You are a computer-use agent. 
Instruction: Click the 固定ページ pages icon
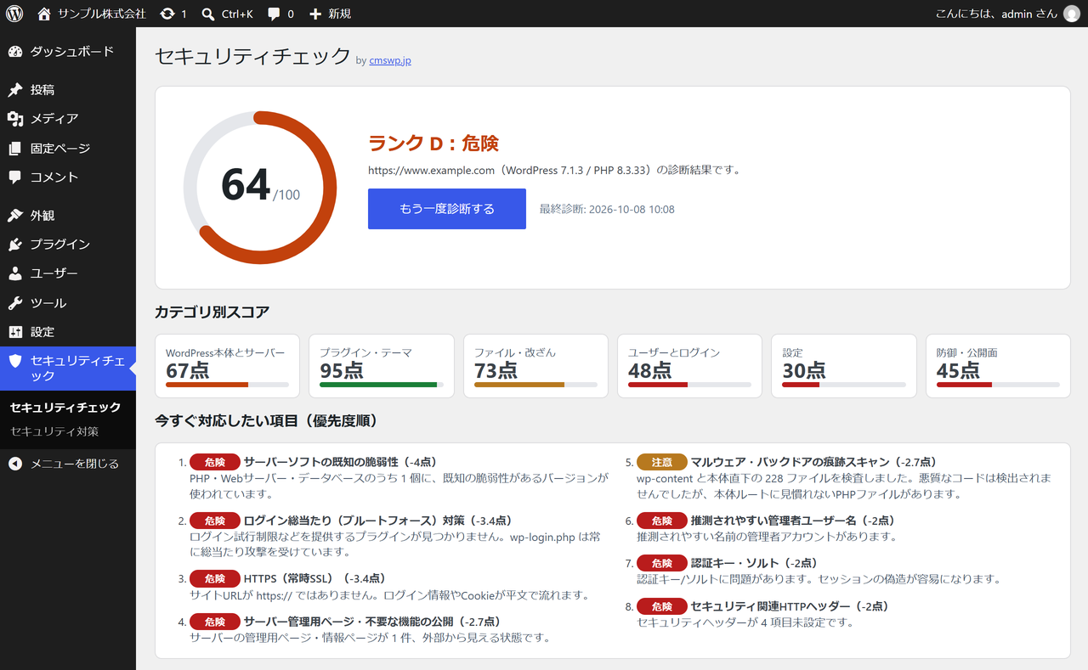click(15, 149)
